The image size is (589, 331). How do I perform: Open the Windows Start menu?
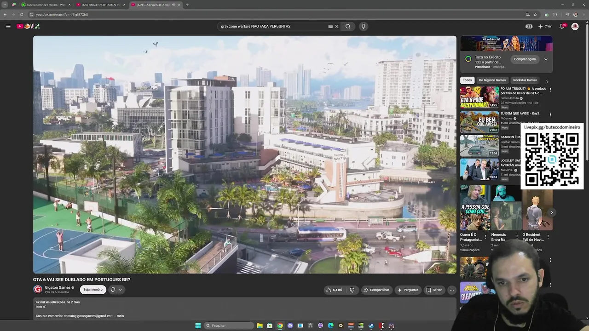point(198,325)
